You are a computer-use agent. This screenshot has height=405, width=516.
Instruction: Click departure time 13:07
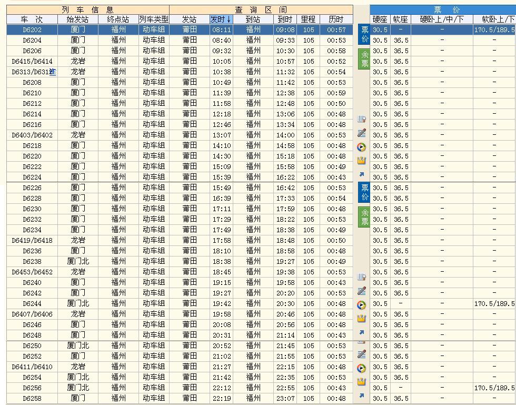(x=222, y=135)
